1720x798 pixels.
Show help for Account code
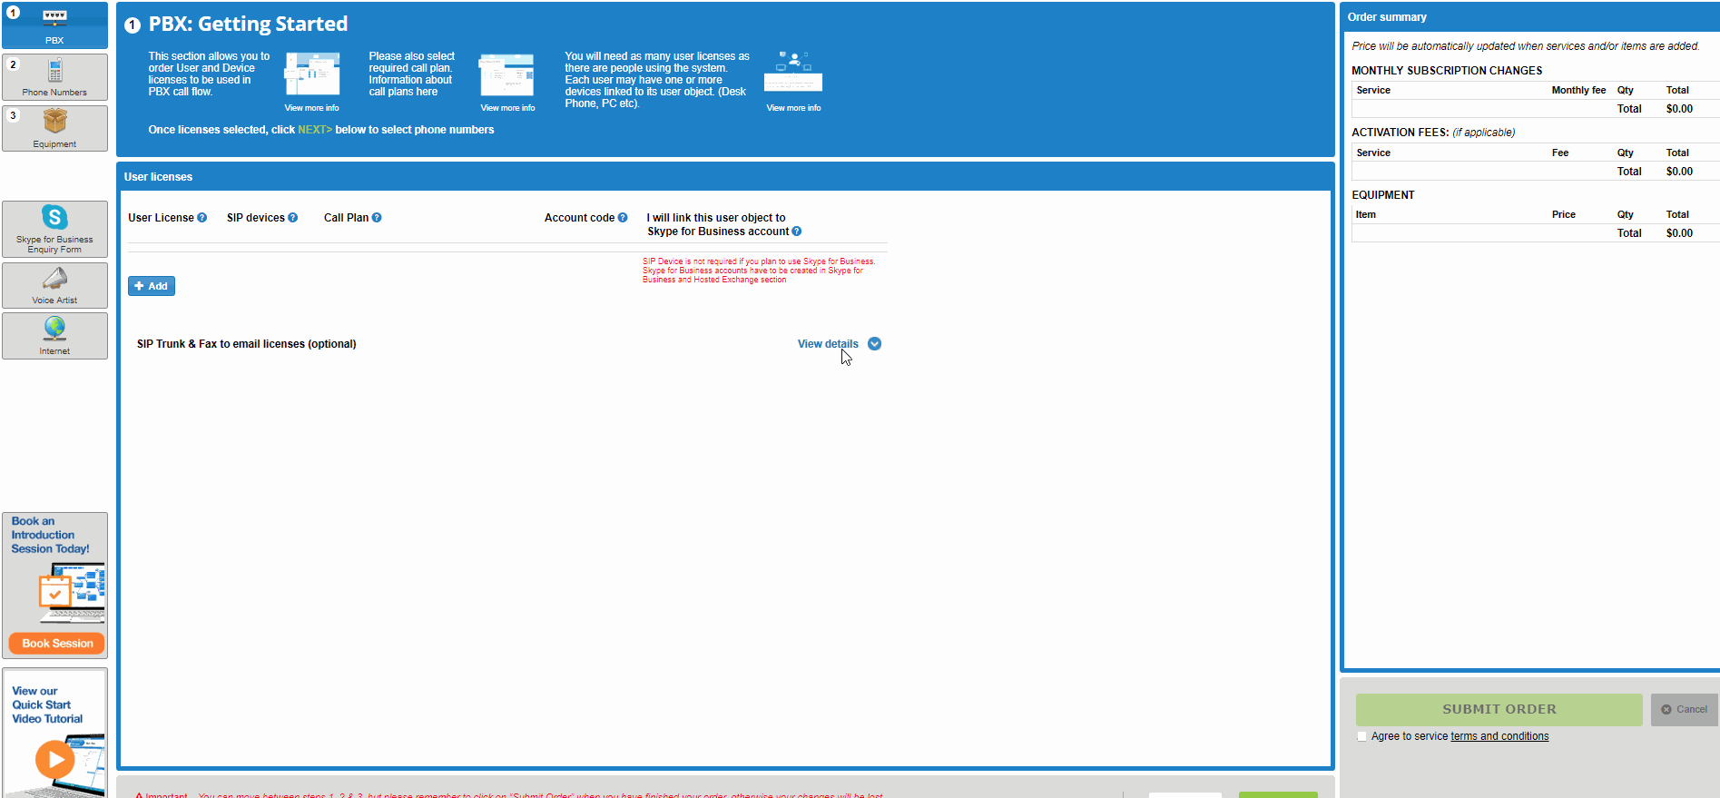pyautogui.click(x=623, y=218)
